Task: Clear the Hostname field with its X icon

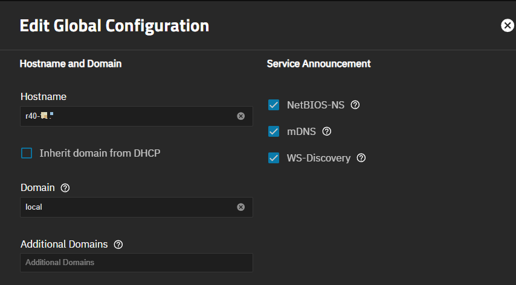Action: coord(240,116)
